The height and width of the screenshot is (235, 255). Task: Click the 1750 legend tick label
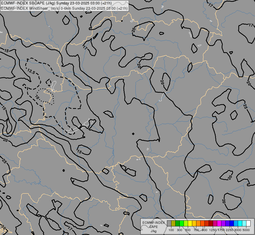[x=221, y=230]
